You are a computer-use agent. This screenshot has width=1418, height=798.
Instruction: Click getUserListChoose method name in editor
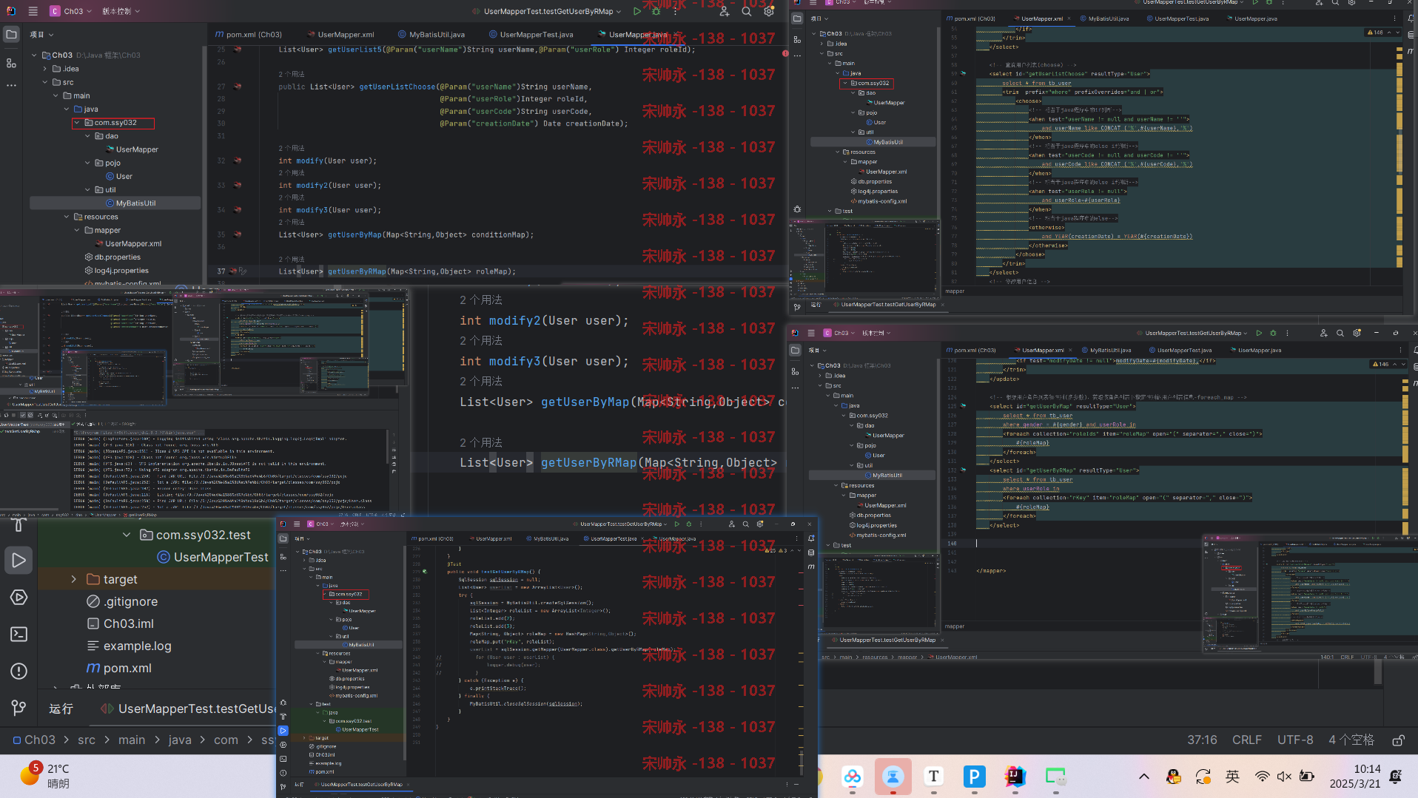tap(397, 87)
